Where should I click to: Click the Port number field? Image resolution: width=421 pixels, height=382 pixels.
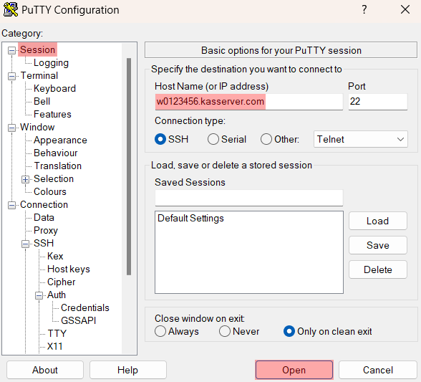[378, 102]
